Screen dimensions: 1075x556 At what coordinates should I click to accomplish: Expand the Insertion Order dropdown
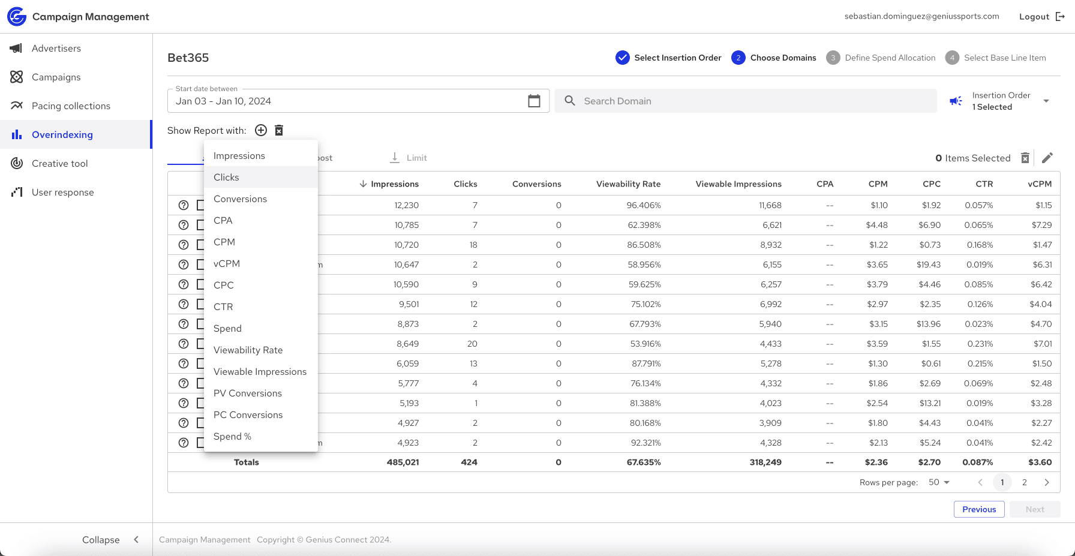point(1046,101)
